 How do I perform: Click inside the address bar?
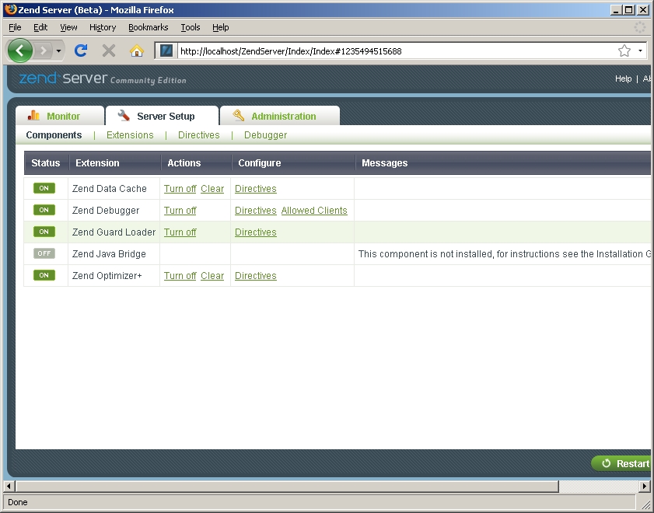click(x=350, y=50)
